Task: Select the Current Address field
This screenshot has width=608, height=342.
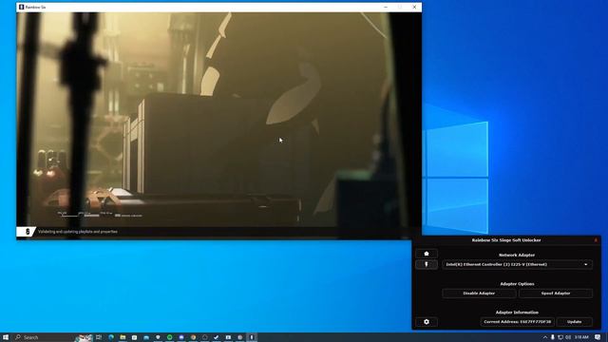Action: click(518, 322)
